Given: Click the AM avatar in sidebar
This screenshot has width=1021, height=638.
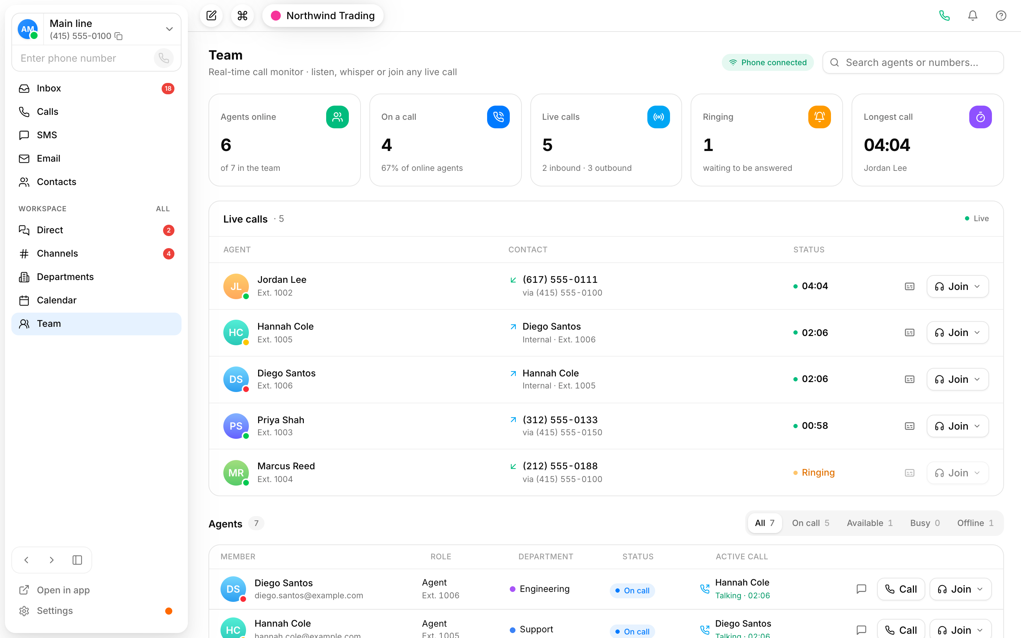Looking at the screenshot, I should (28, 29).
